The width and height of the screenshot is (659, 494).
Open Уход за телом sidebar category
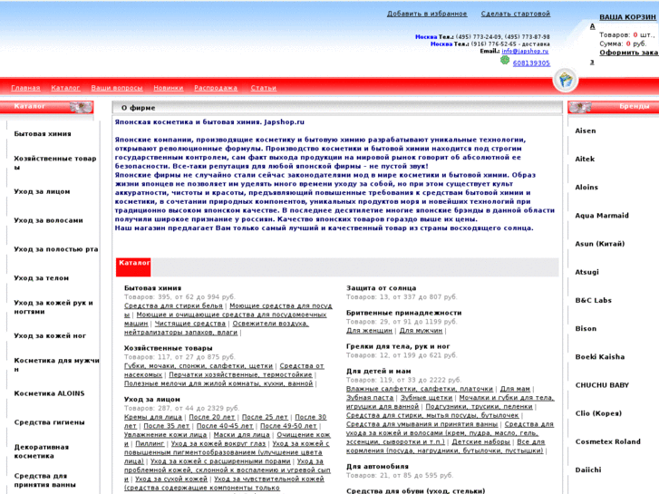pos(41,278)
